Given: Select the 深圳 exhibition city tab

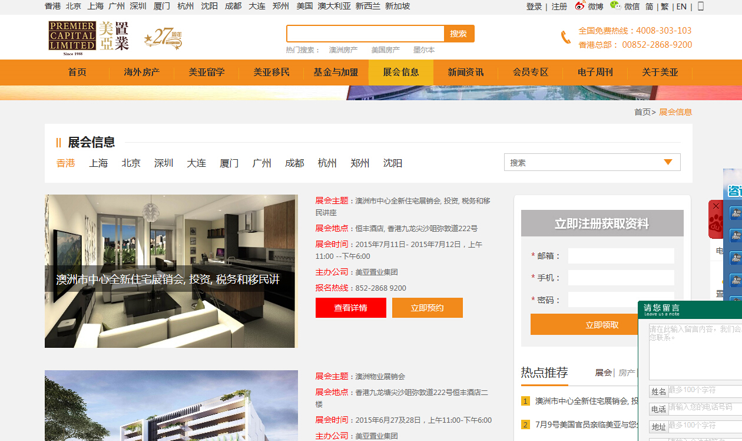Looking at the screenshot, I should tap(164, 163).
